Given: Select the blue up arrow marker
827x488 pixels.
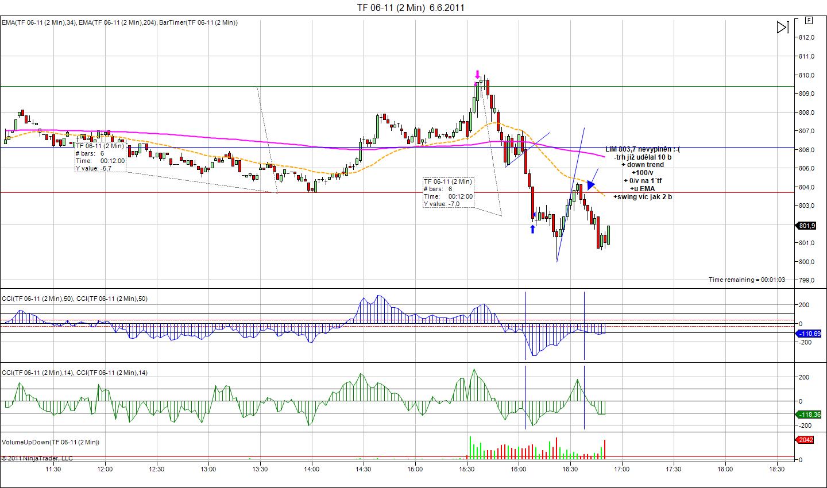Looking at the screenshot, I should point(532,229).
